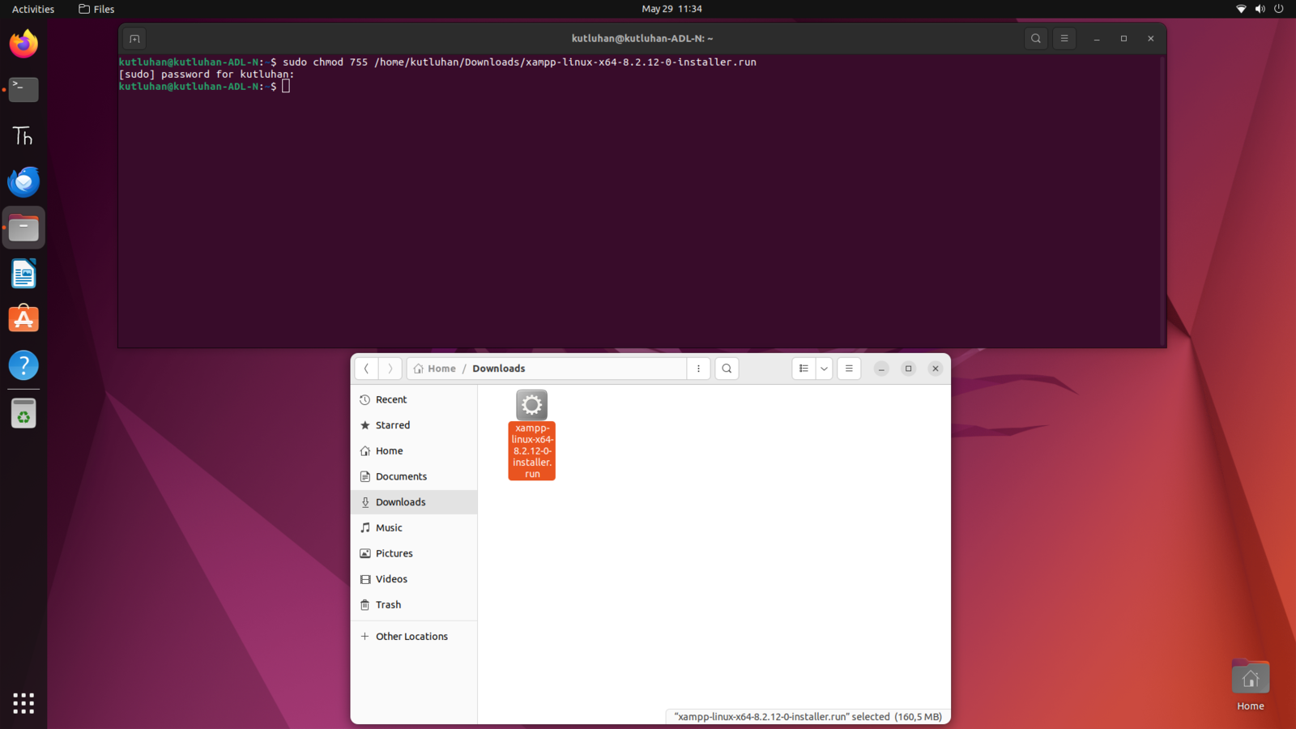Open Downloads in Files sidebar

414,502
